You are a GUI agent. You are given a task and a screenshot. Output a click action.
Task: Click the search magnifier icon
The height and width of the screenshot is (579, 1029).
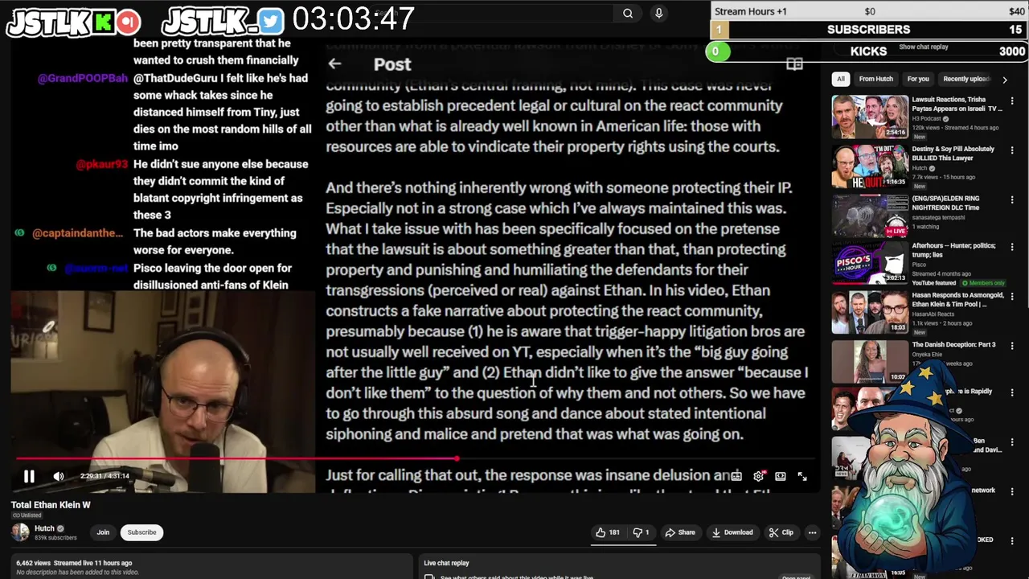click(x=628, y=13)
